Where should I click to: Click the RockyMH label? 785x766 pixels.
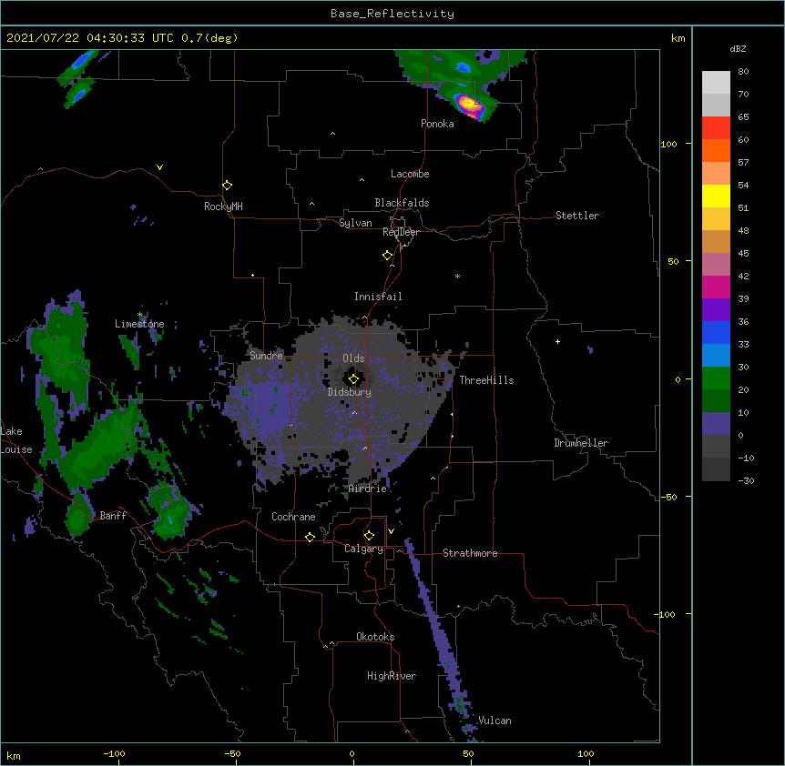[x=223, y=207]
